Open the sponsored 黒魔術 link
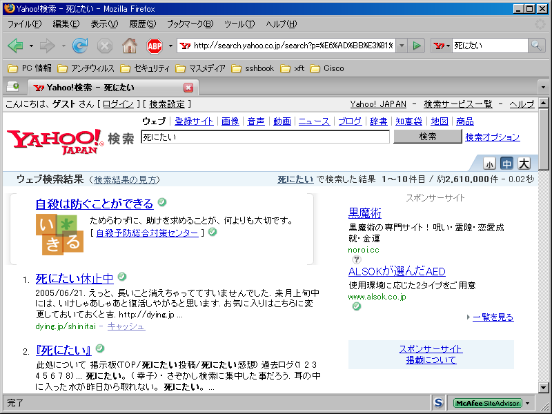 365,213
